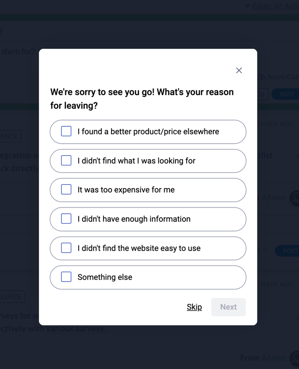Screen dimensions: 299x369
Task: Tick the "I didn't find what I was looking for" checkbox
Action: (x=66, y=161)
